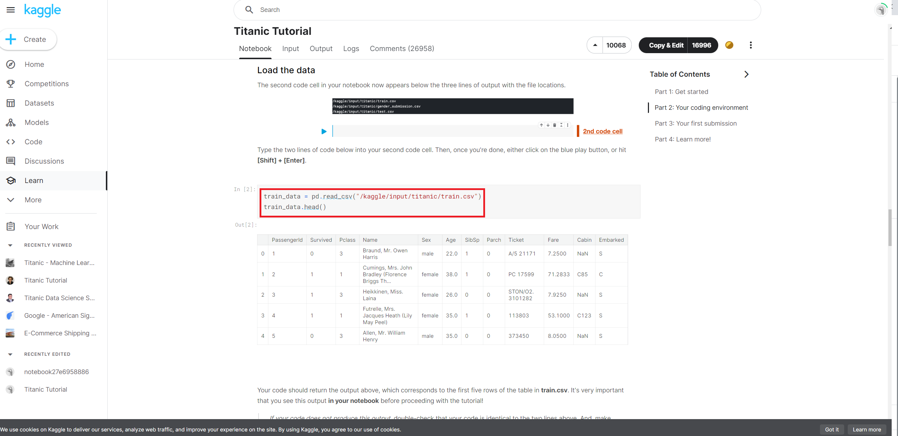Dismiss cookie banner with Got it
898x436 pixels.
(x=832, y=429)
